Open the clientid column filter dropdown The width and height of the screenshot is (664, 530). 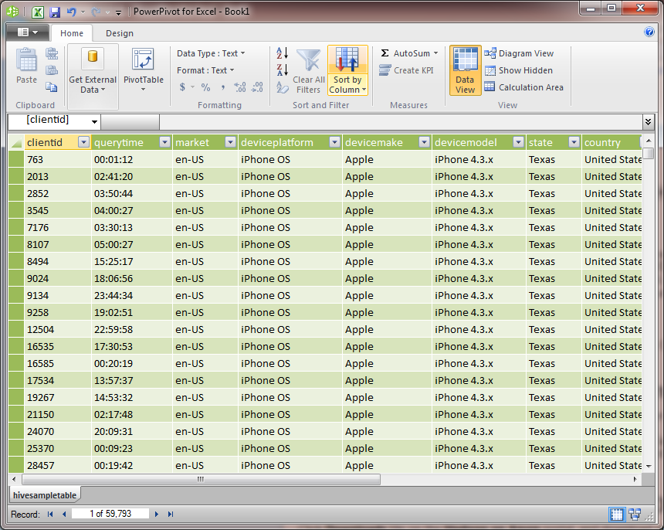point(83,142)
